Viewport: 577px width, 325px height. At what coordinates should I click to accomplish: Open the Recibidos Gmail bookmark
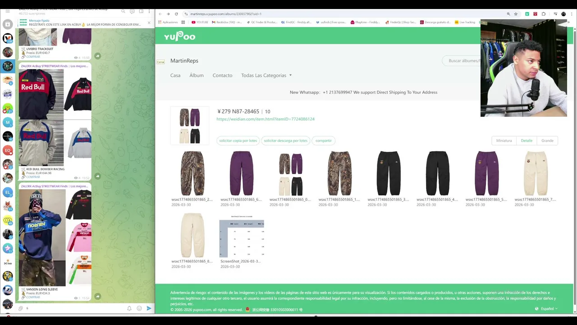coord(227,22)
